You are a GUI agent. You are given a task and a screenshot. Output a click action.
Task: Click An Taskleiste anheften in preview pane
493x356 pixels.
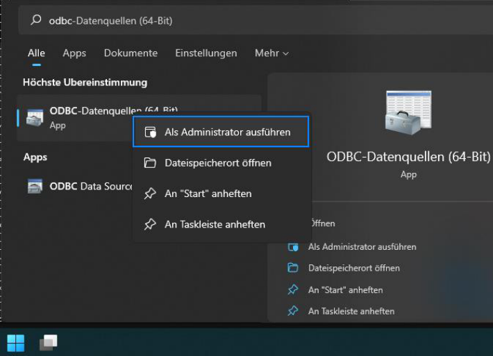tap(351, 311)
